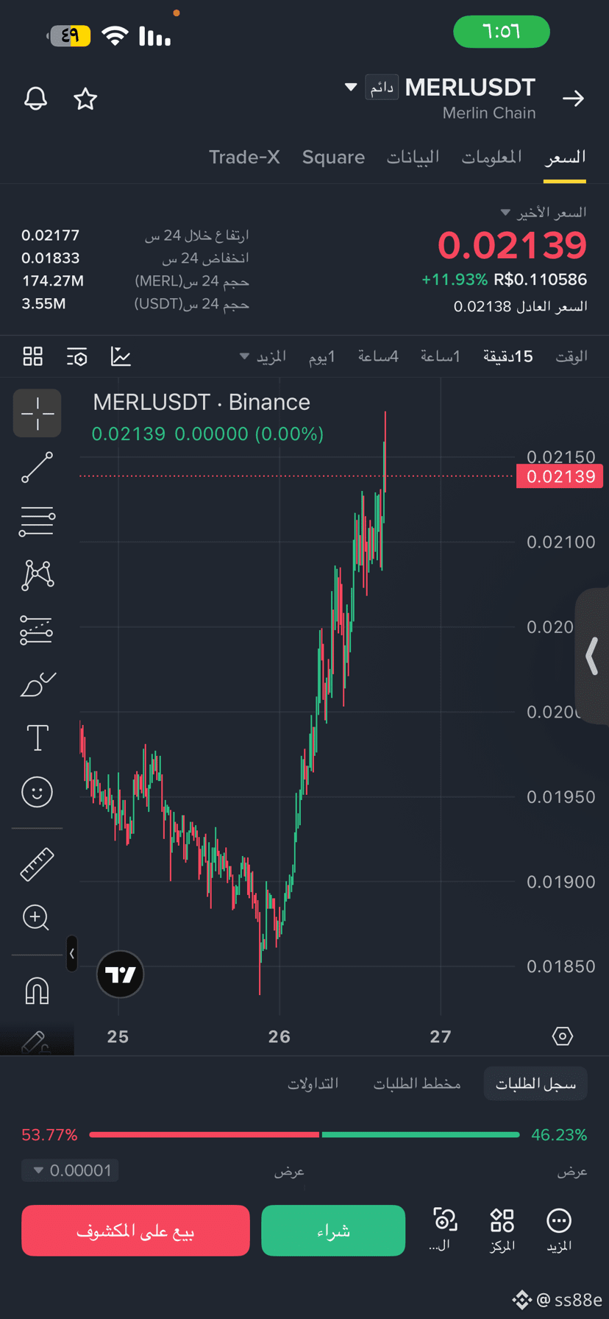Open the مخطط الطلبات depth chart tab
Screen dimensions: 609x1319
point(417,1083)
